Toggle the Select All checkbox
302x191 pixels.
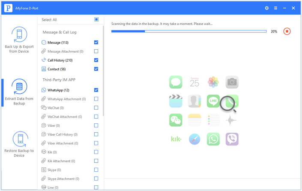click(x=96, y=19)
